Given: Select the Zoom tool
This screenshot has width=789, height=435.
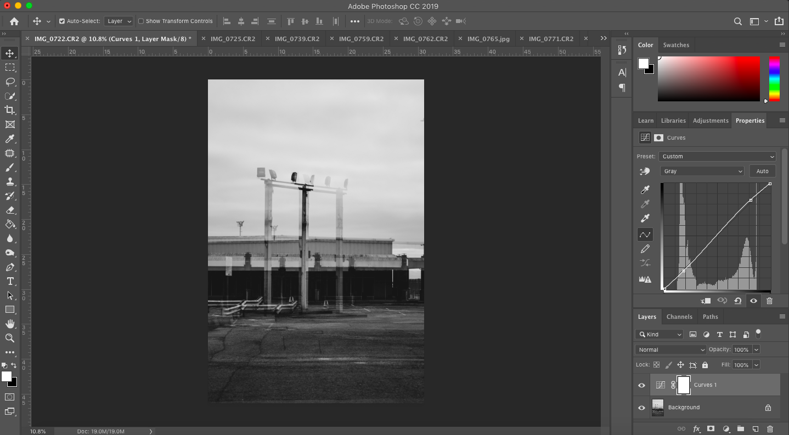Looking at the screenshot, I should coord(10,338).
